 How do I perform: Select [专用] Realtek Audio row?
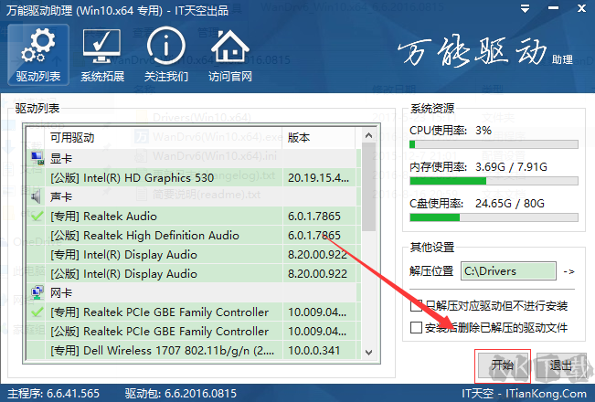point(192,216)
